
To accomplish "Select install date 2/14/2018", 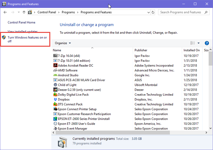I will (190, 90).
